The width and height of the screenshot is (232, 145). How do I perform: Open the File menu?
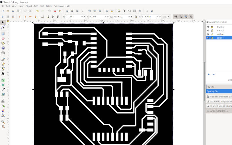pos(2,6)
